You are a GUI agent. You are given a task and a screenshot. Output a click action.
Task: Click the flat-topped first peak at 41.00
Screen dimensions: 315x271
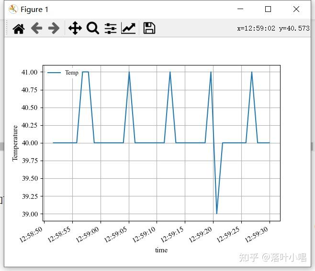click(85, 72)
